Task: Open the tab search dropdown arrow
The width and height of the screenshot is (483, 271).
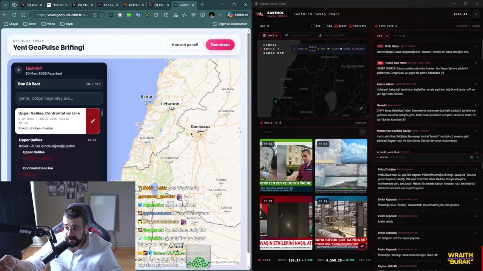Action: pos(5,5)
